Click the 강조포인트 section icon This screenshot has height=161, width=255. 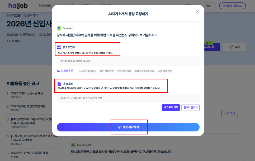[x=59, y=47]
